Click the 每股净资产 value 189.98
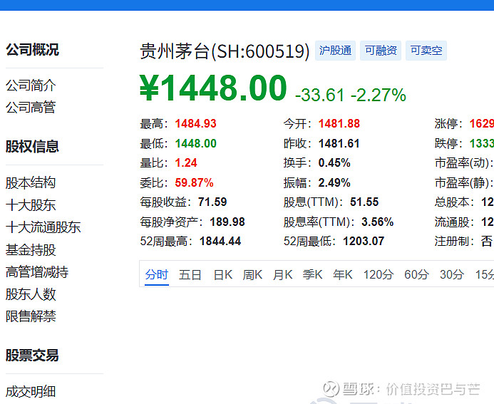The image size is (494, 404). click(x=227, y=222)
